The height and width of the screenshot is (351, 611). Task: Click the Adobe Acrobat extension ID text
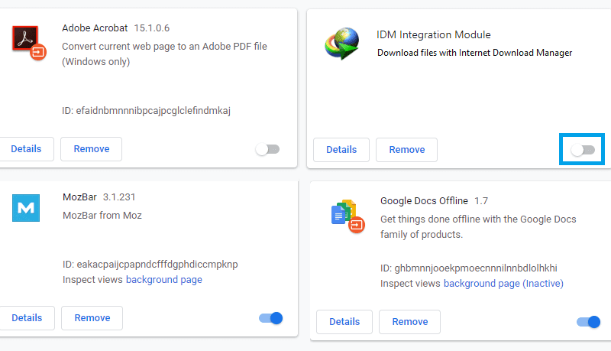coord(146,111)
